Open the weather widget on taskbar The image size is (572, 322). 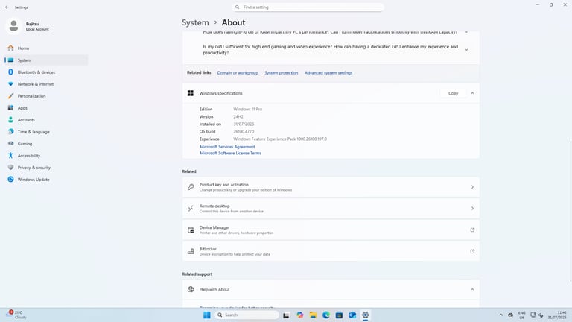[17, 315]
